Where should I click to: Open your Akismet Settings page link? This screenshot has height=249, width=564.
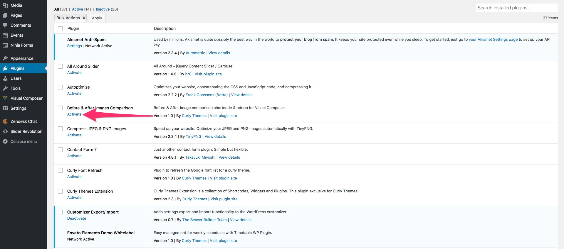[493, 40]
